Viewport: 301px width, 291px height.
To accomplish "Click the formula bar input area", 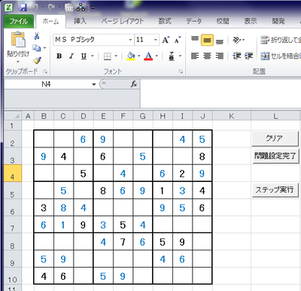I will click(220, 94).
